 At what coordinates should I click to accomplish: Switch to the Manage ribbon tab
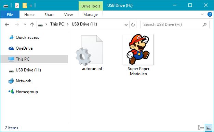(91, 15)
